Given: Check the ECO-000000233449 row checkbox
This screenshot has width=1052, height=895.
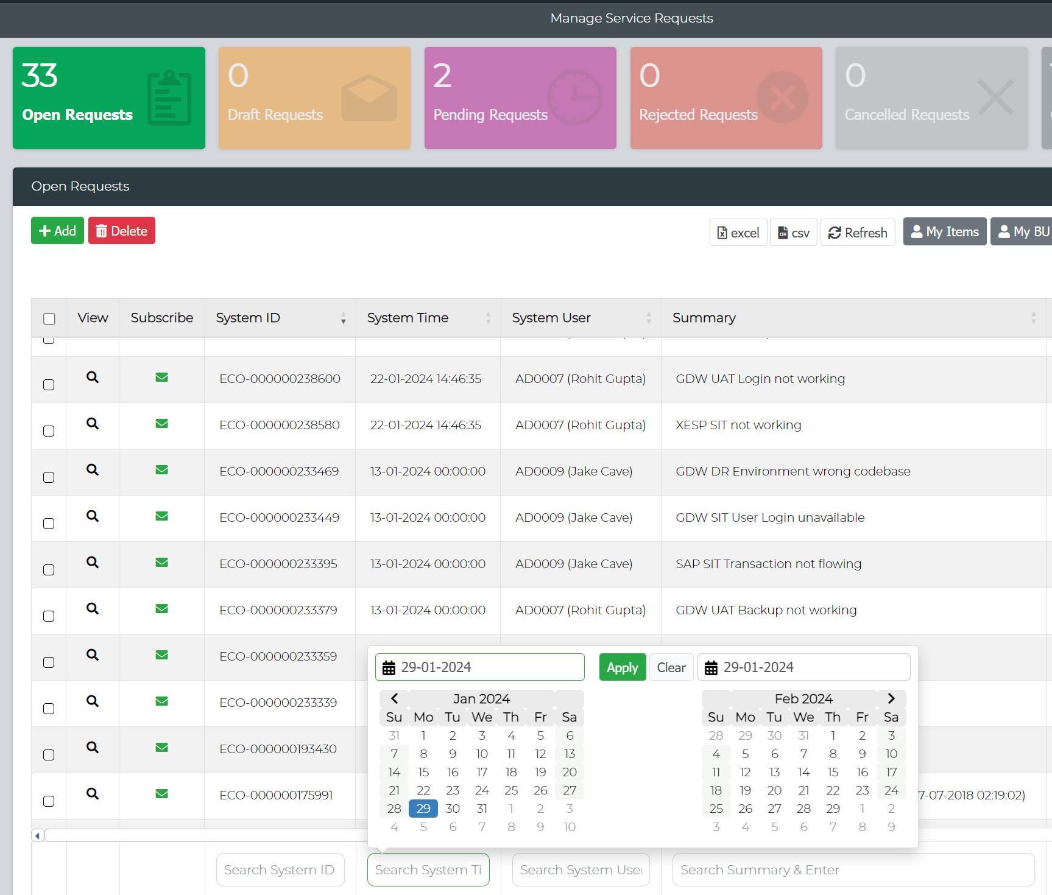Looking at the screenshot, I should (49, 524).
